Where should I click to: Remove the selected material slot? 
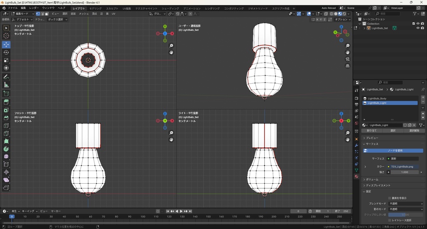point(423,102)
